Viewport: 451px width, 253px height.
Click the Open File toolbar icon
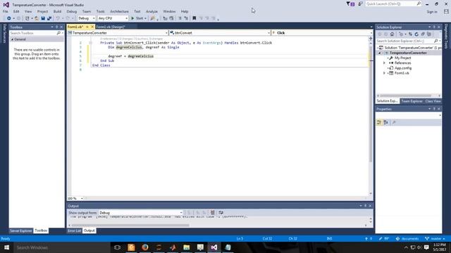[x=37, y=18]
